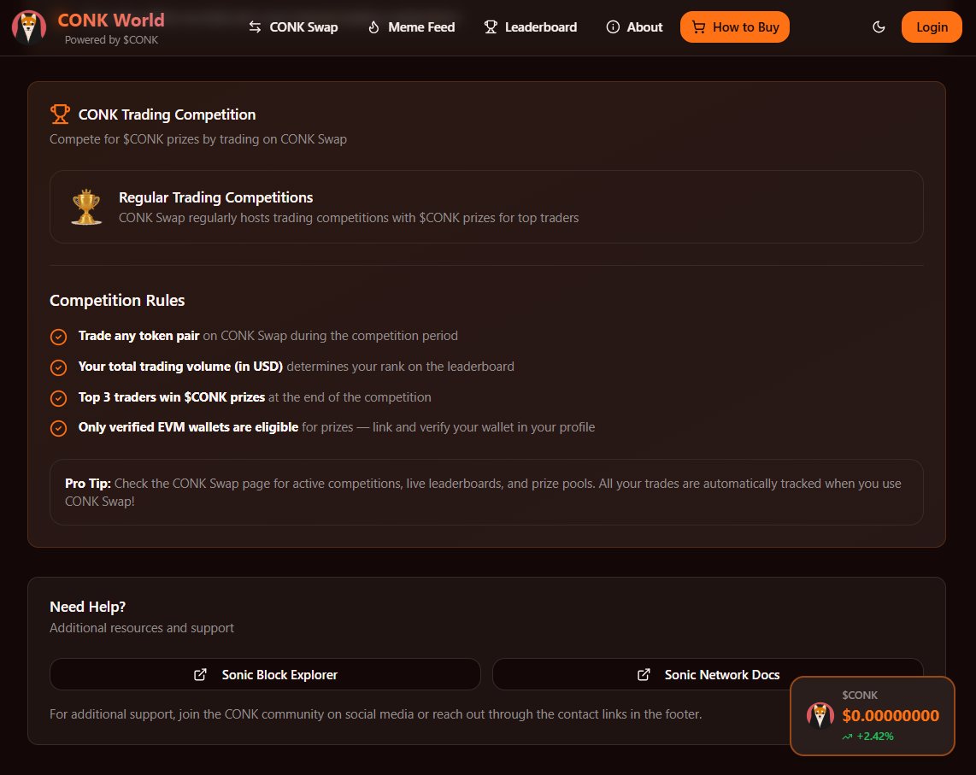Click the checkmark icon next to Trade any token pair
The height and width of the screenshot is (775, 976).
[x=58, y=337]
